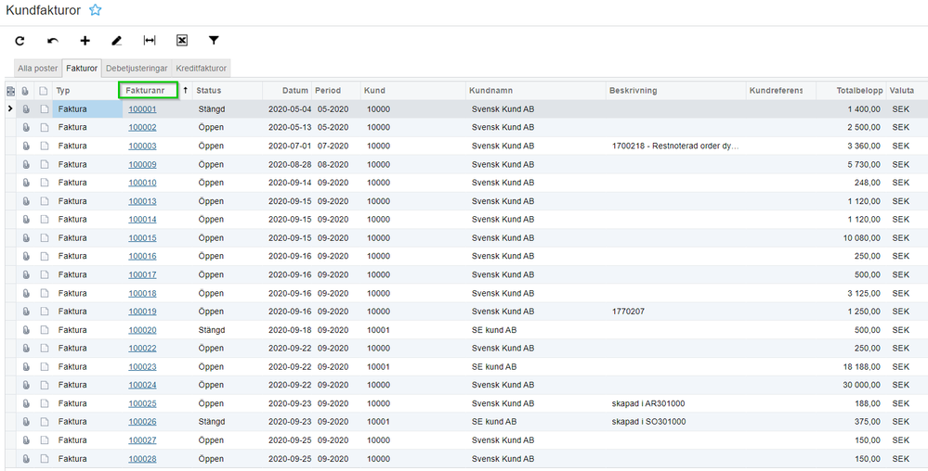
Task: Open invoice link 100014
Action: coord(143,219)
